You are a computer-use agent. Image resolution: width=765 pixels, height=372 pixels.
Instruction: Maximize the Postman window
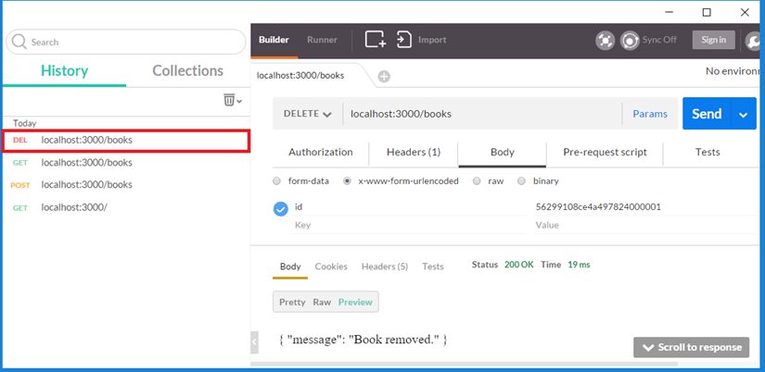click(707, 13)
